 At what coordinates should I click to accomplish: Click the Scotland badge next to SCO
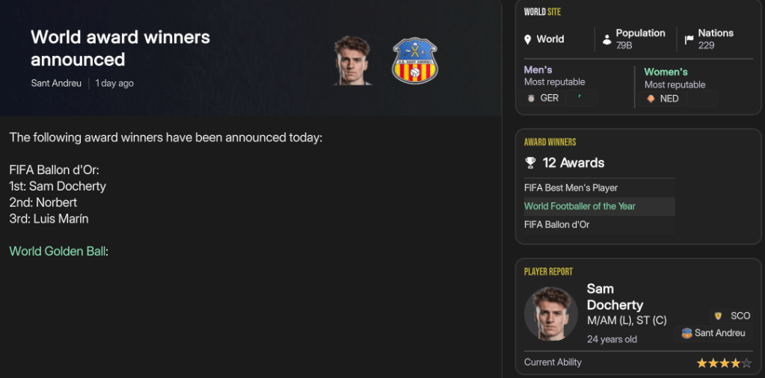pos(718,316)
